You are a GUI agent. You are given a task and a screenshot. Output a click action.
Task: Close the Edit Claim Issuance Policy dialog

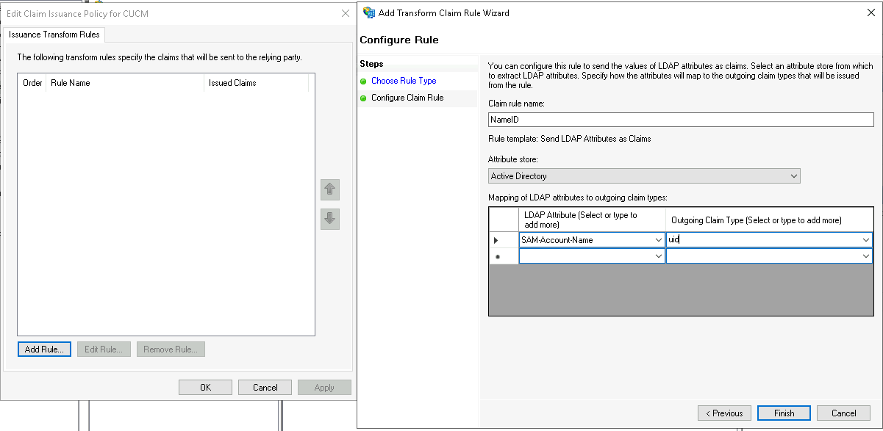click(x=346, y=14)
